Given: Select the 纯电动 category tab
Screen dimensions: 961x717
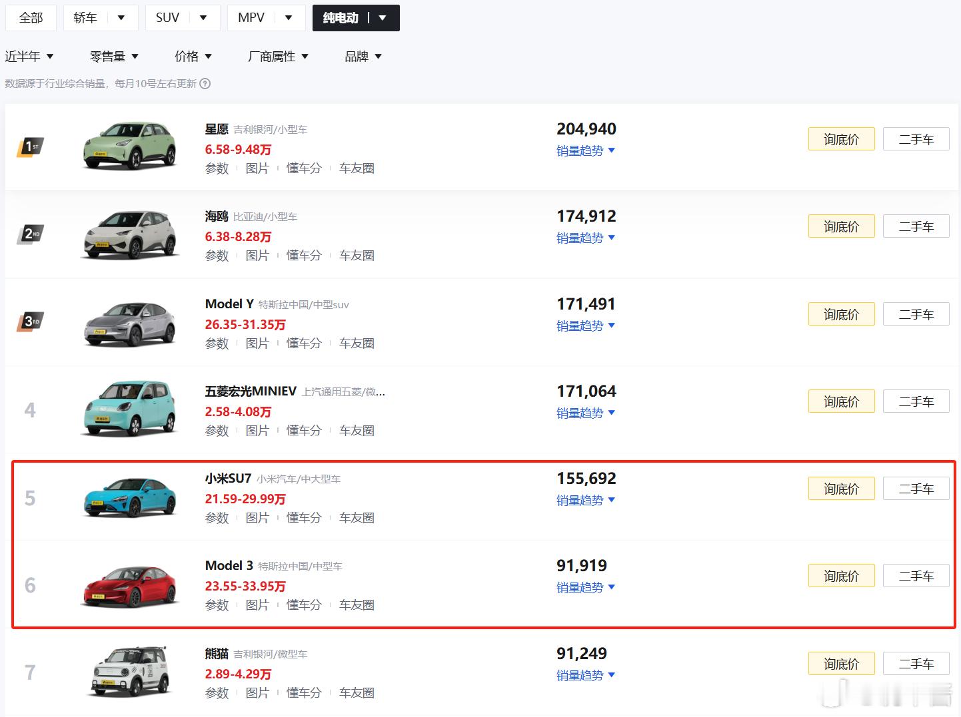Looking at the screenshot, I should pyautogui.click(x=341, y=18).
